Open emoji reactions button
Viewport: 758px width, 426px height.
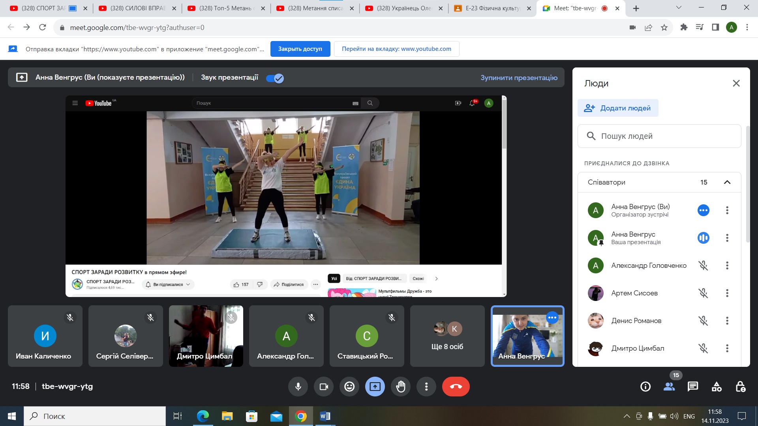(349, 387)
